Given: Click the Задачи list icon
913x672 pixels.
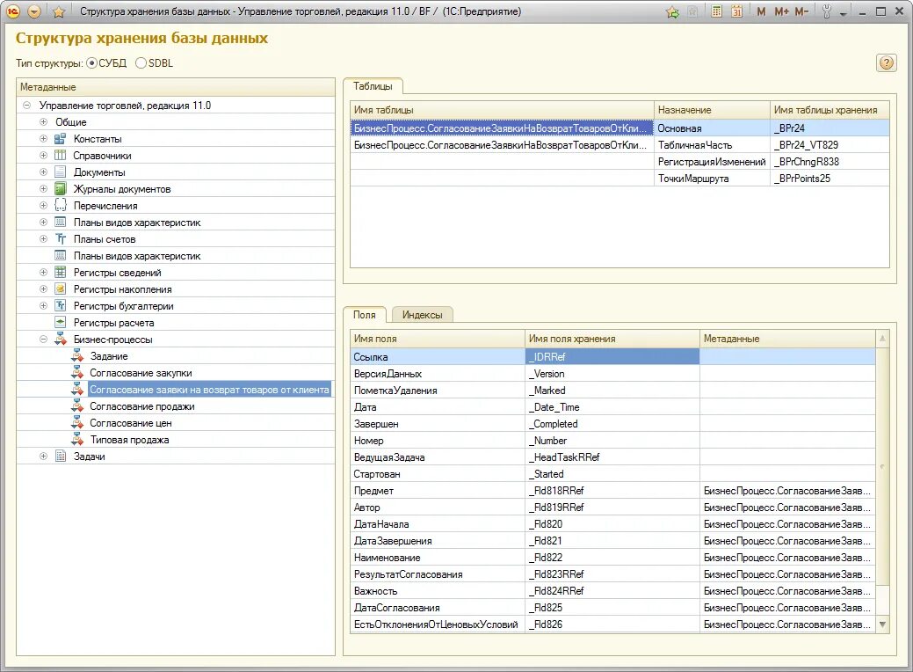Looking at the screenshot, I should [x=60, y=457].
